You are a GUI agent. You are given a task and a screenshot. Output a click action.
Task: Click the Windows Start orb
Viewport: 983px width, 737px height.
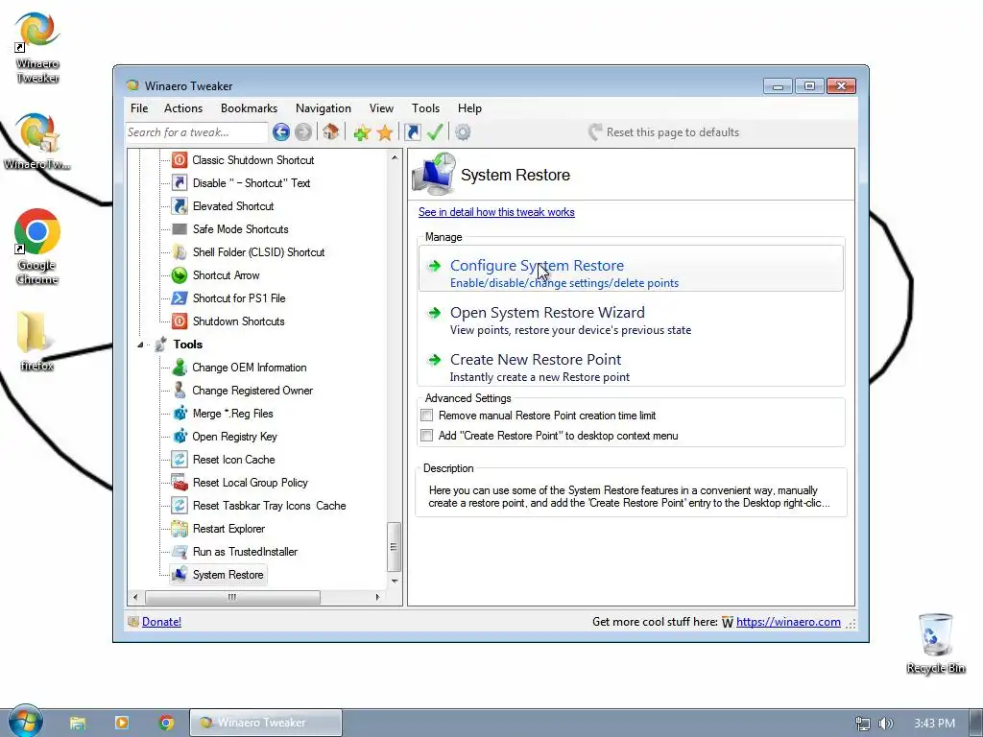(25, 722)
